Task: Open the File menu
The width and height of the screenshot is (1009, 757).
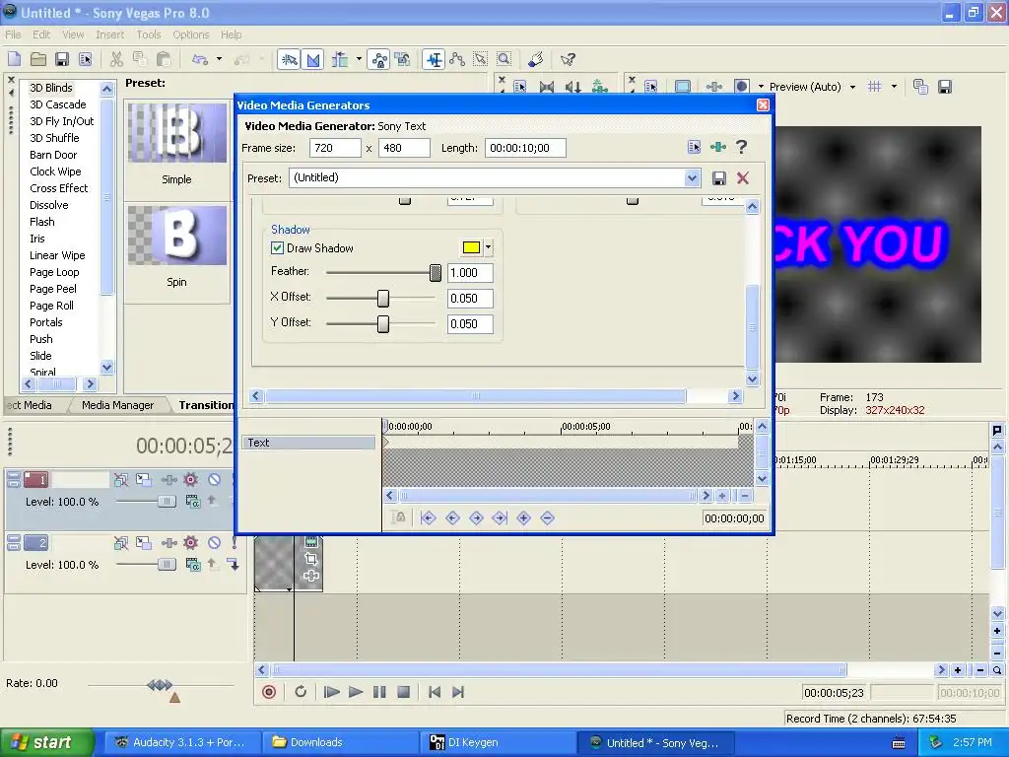Action: pos(13,34)
